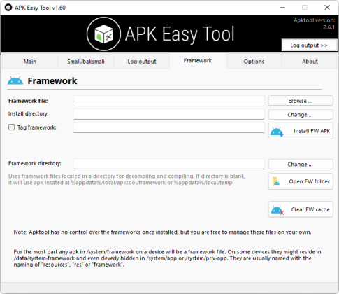Click the APK Easy Tool cube logo
The height and width of the screenshot is (294, 339).
(x=103, y=34)
